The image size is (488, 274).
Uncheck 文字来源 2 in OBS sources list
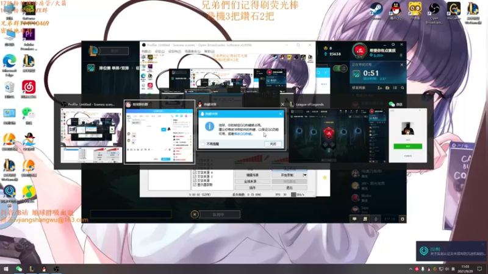click(195, 177)
